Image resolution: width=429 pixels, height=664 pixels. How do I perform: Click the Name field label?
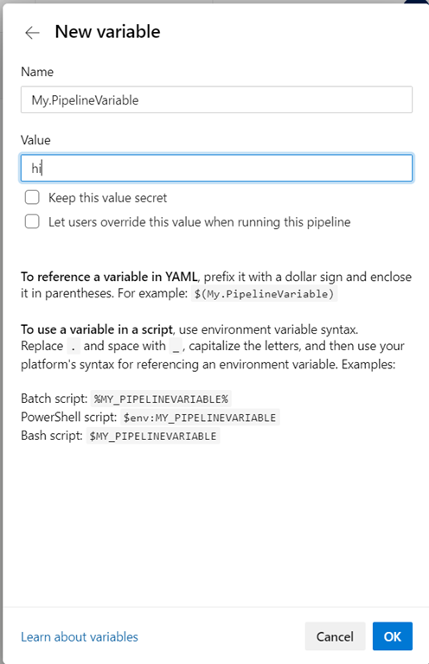(x=37, y=72)
